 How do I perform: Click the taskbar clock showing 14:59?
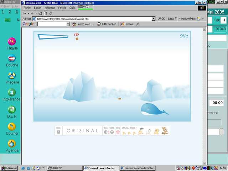point(223,168)
